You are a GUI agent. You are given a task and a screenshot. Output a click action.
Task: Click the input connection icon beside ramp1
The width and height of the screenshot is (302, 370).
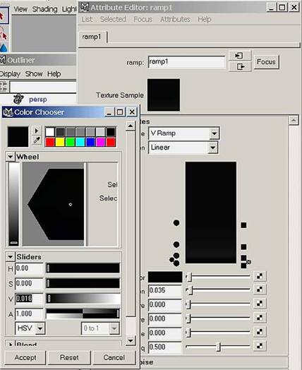pos(240,56)
